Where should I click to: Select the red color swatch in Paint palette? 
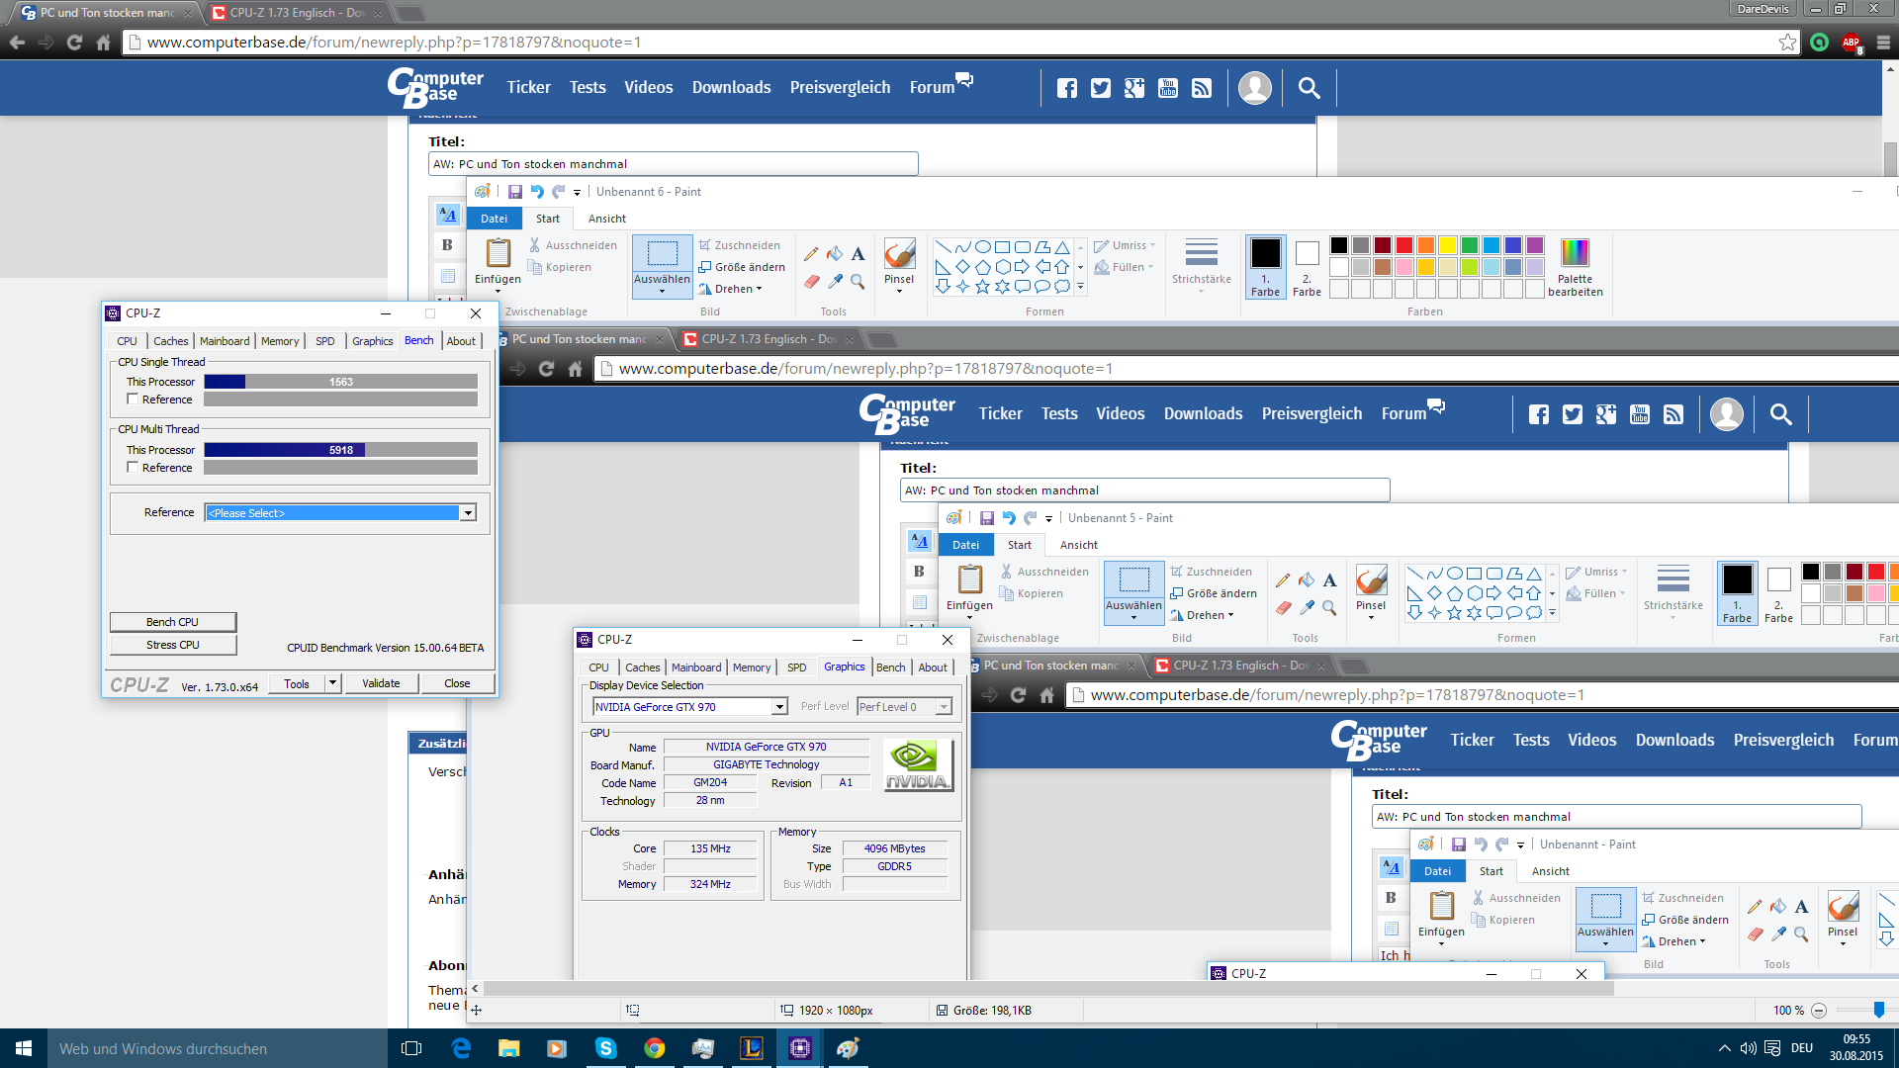pos(1403,245)
